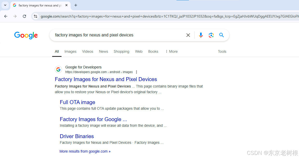299x158 pixels.
Task: Open Google Lens image search
Action: coord(211,35)
